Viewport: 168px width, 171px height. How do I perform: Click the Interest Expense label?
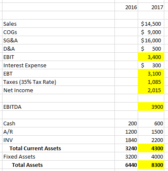(25, 65)
